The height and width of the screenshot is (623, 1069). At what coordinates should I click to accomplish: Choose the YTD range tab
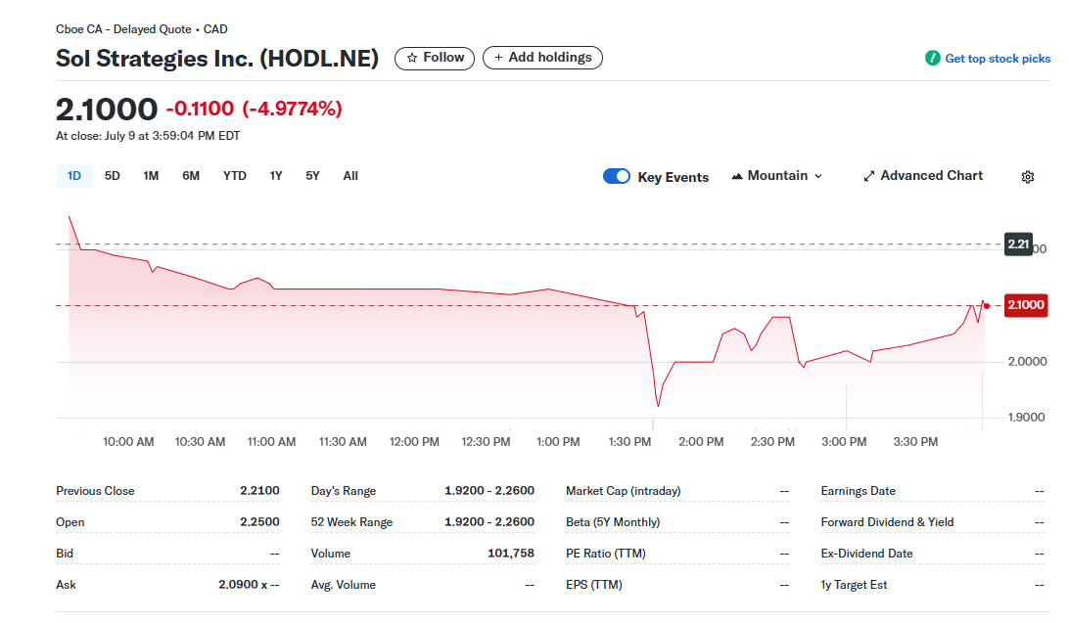[x=235, y=176]
